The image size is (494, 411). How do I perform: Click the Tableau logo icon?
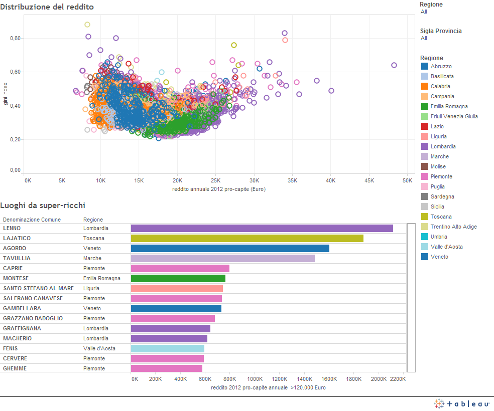[x=439, y=403]
